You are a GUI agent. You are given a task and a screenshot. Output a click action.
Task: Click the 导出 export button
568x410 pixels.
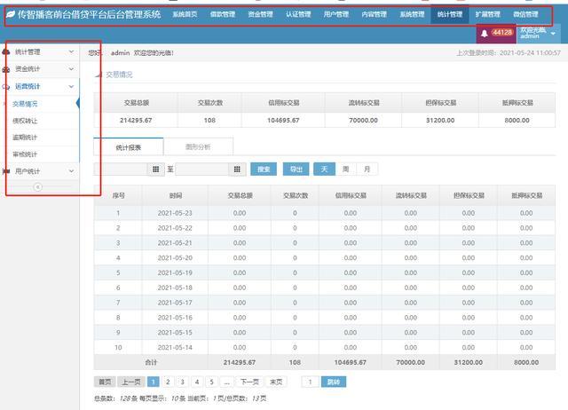(296, 170)
